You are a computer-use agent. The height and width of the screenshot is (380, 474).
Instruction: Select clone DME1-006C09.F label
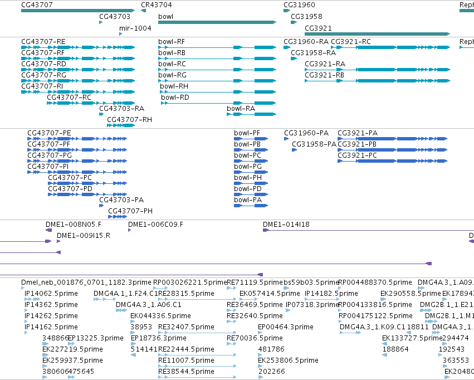pos(156,225)
